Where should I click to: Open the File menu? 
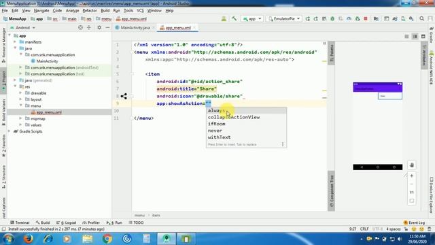[x=5, y=11]
